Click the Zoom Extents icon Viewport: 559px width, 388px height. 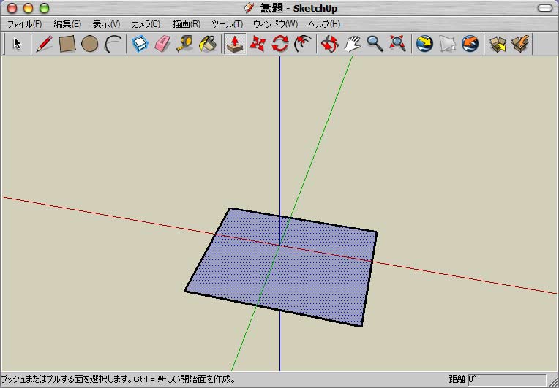click(397, 44)
